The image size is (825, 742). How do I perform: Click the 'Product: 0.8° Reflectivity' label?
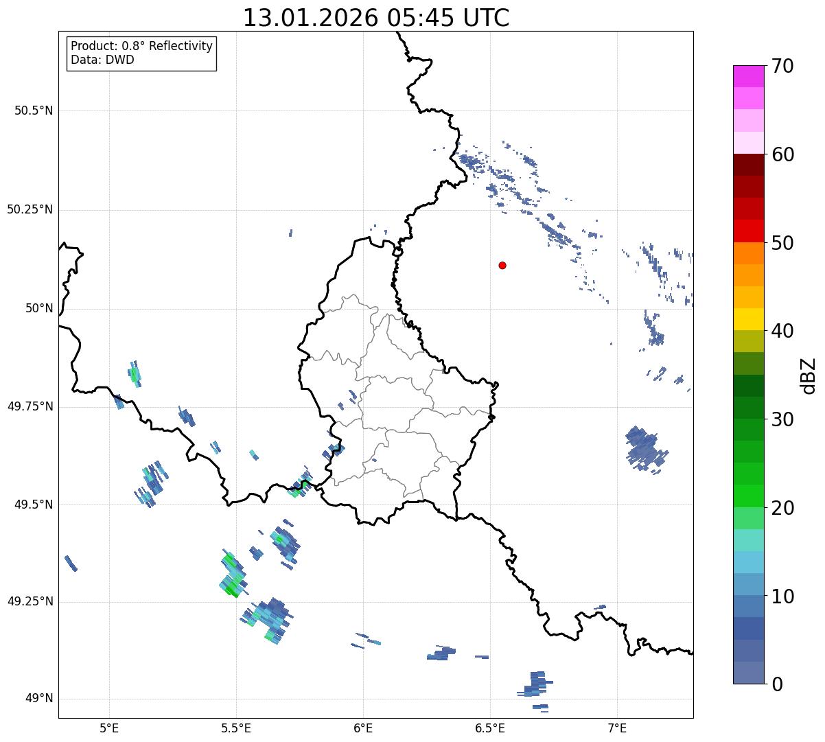(142, 46)
